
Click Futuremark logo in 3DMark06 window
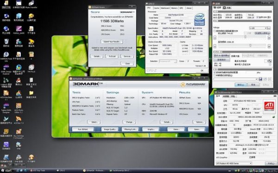[x=193, y=84]
